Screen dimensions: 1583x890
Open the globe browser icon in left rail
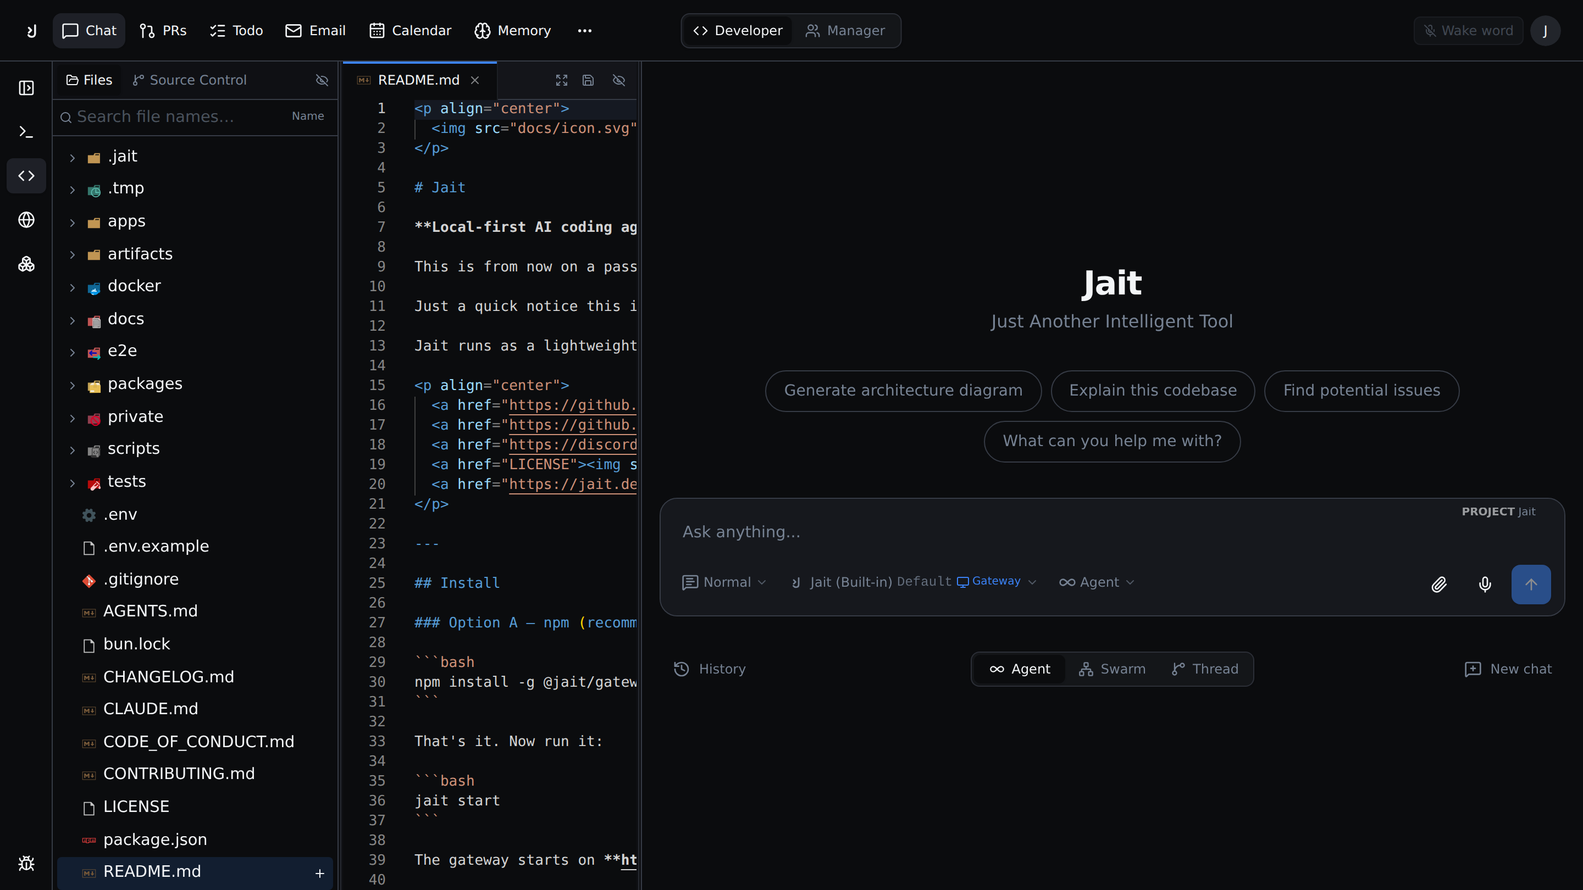tap(26, 220)
